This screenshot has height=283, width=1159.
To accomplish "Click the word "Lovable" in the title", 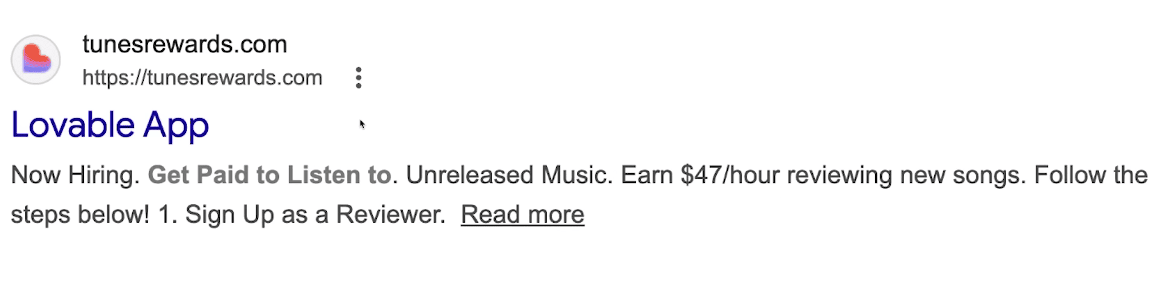I will point(73,126).
